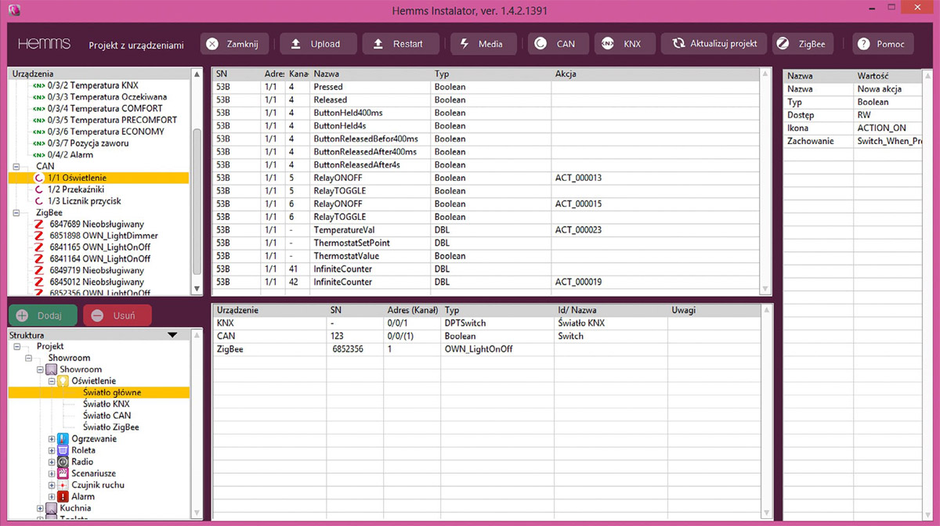Open the Struktura panel dropdown arrow
This screenshot has width=940, height=526.
coord(172,335)
